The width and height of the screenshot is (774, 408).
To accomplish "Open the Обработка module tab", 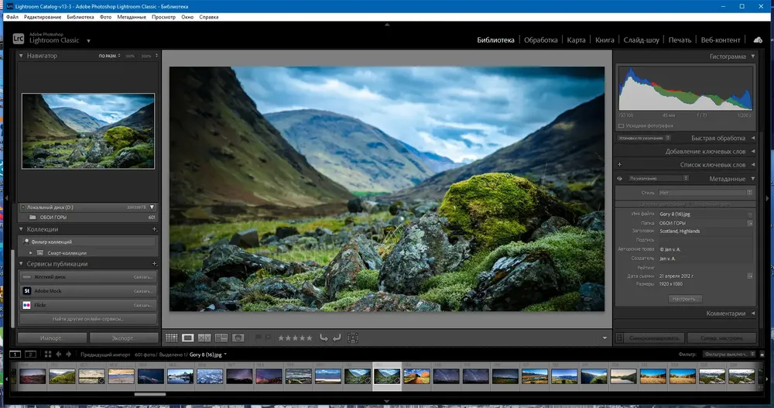I will [x=540, y=39].
